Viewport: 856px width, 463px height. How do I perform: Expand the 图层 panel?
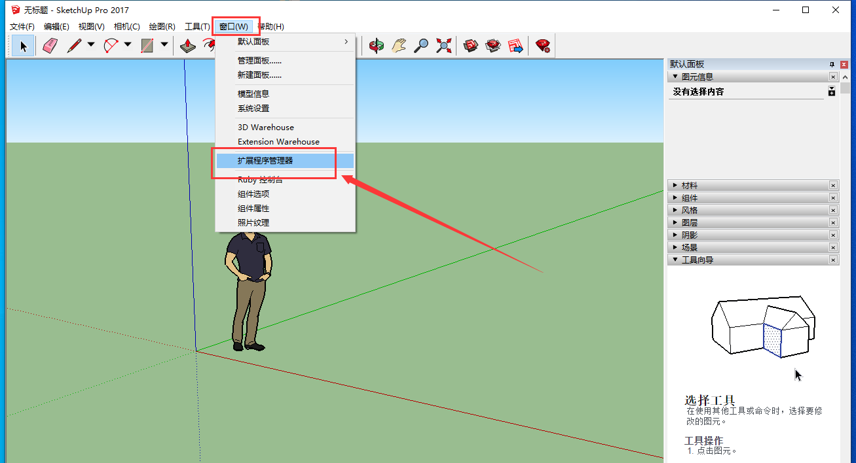coord(675,222)
